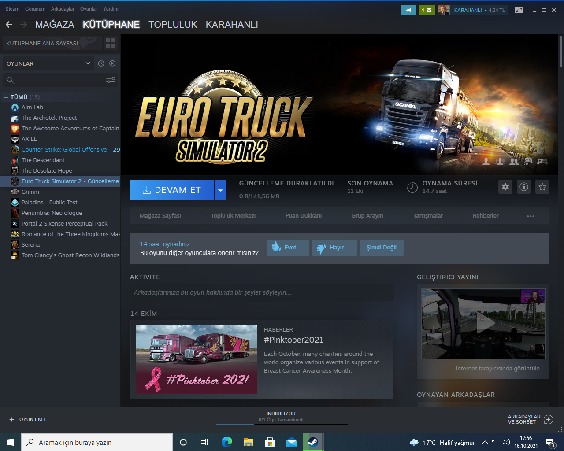The height and width of the screenshot is (451, 564).
Task: Open the Oyunlar menu
Action: tap(89, 9)
